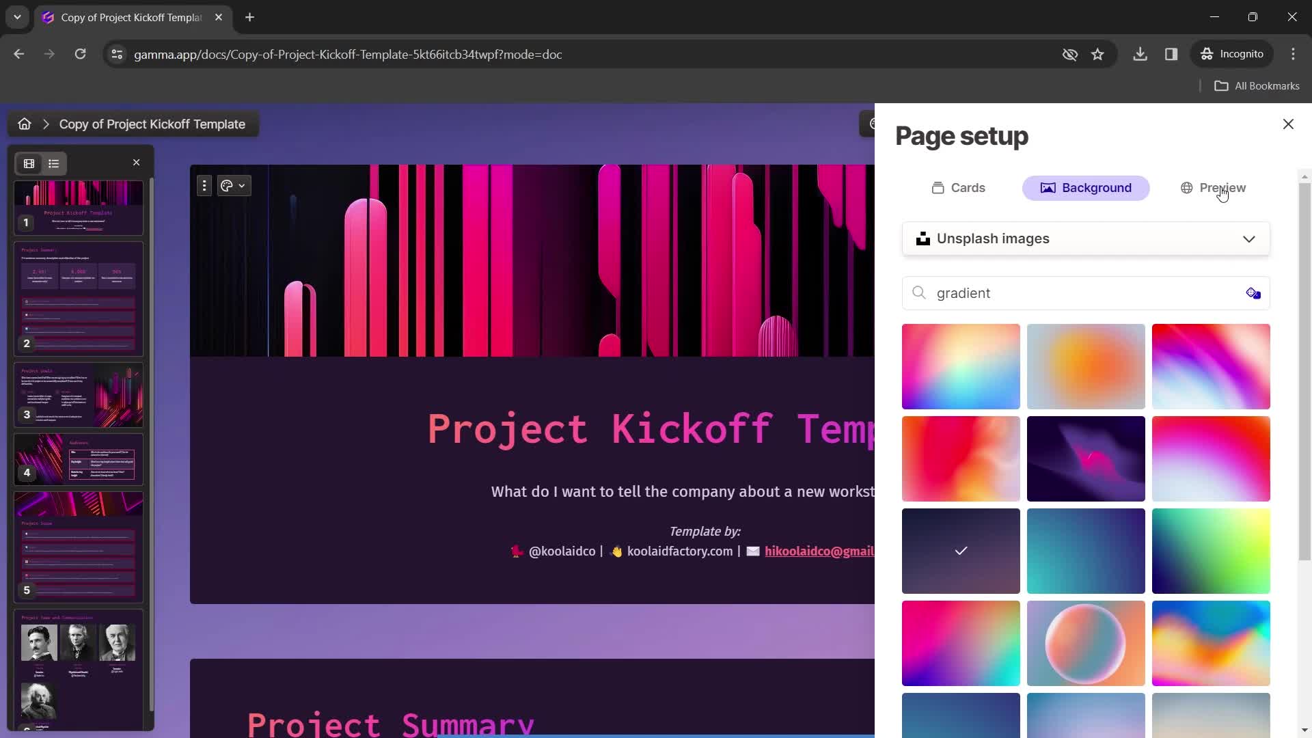Pick blue-orange wavy gradient image
1312x738 pixels.
(x=1211, y=643)
